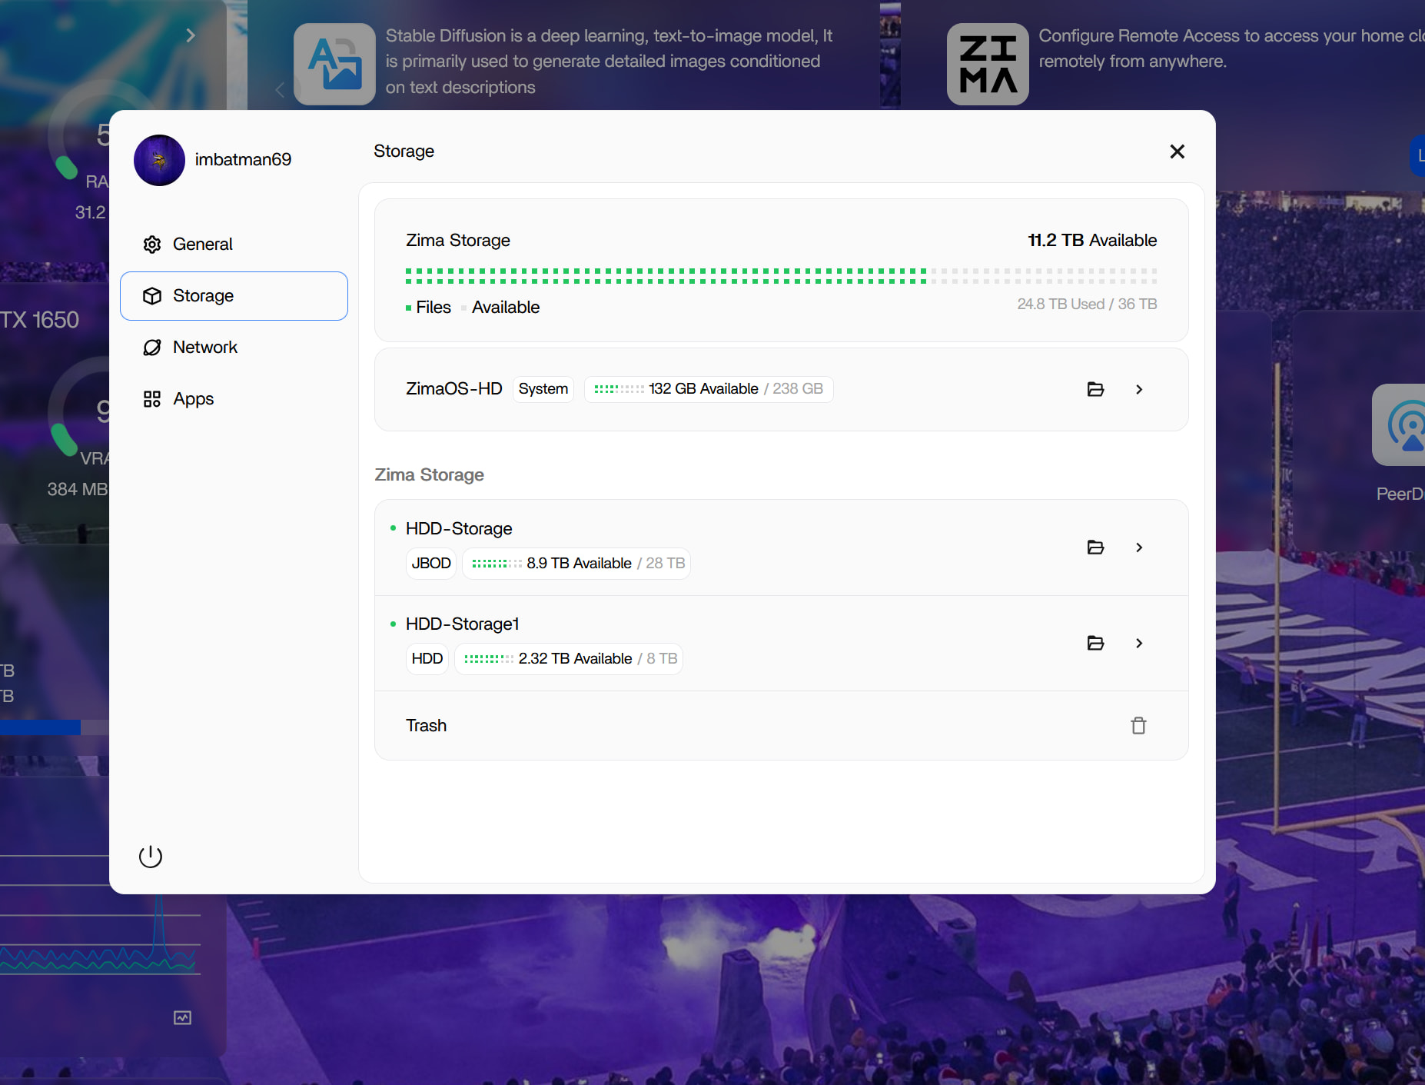Switch to the Network settings section
Viewport: 1425px width, 1085px height.
[234, 347]
